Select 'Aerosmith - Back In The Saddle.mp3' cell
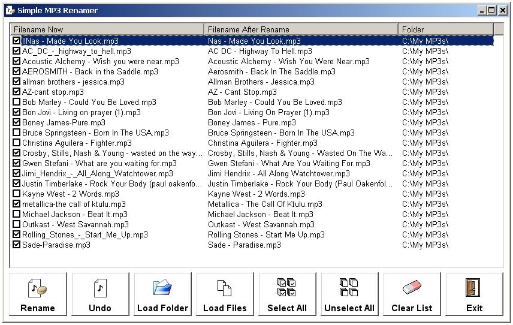This screenshot has height=325, width=513. coord(271,71)
